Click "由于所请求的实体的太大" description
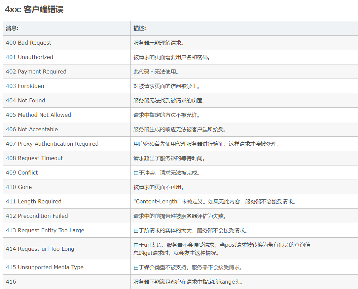The image size is (358, 289). pos(191,231)
